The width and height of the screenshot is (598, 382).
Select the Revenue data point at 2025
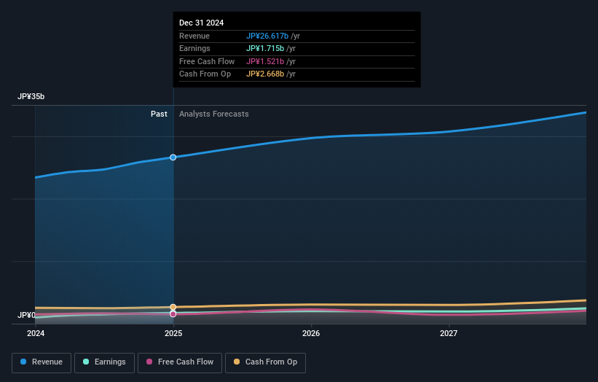[173, 157]
